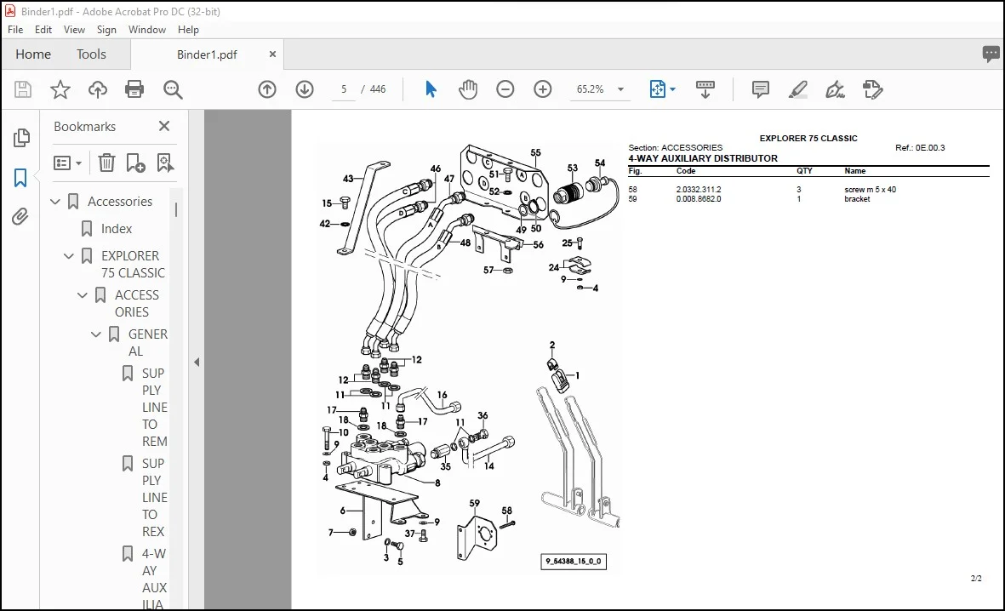The image size is (1005, 611).
Task: Select the Accessories bookmark label
Action: [120, 202]
